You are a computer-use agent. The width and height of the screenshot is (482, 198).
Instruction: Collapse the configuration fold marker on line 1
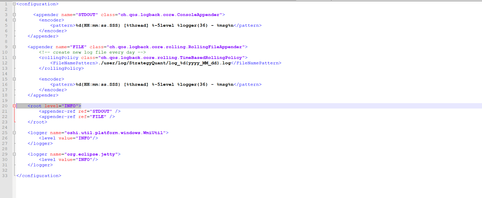pyautogui.click(x=14, y=4)
